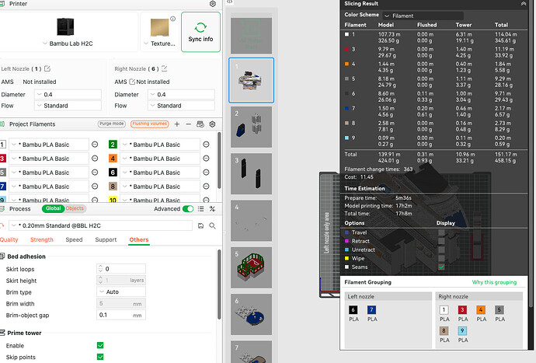Image resolution: width=536 pixels, height=363 pixels.
Task: Open the Speed tab
Action: pyautogui.click(x=74, y=239)
